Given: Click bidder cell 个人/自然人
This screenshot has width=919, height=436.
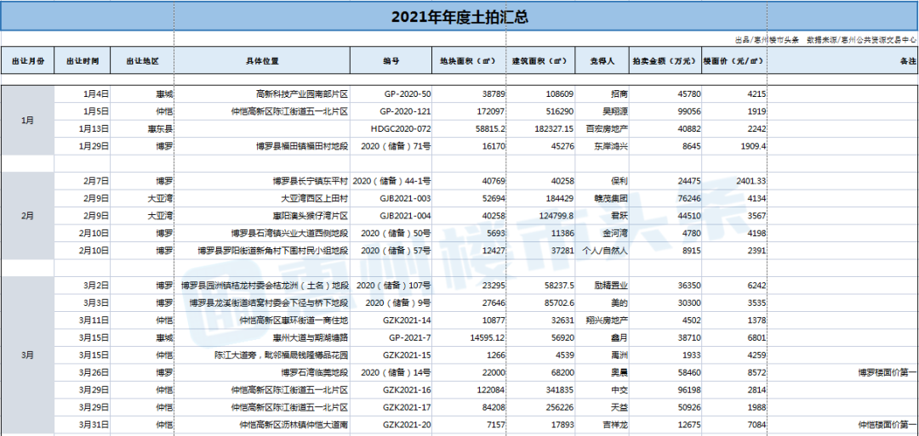Looking at the screenshot, I should [603, 251].
